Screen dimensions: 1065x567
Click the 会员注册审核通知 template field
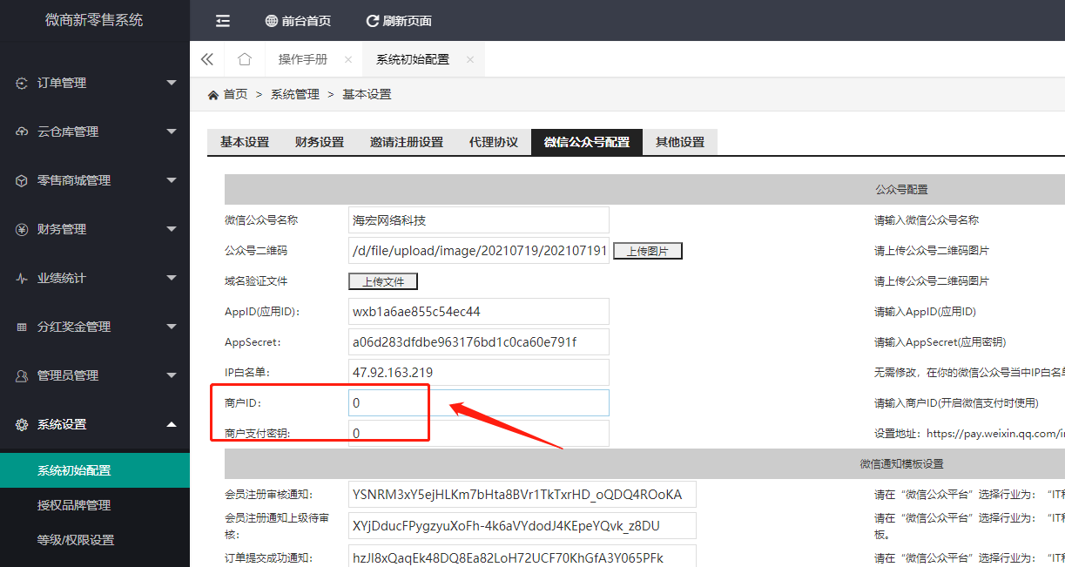click(522, 495)
